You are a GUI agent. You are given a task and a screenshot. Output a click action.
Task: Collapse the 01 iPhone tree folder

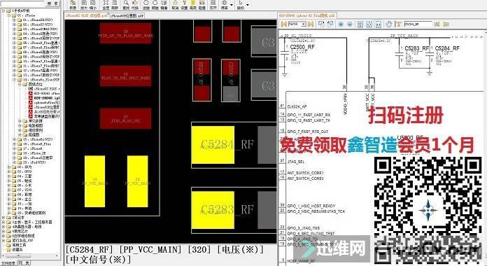pyautogui.click(x=9, y=15)
